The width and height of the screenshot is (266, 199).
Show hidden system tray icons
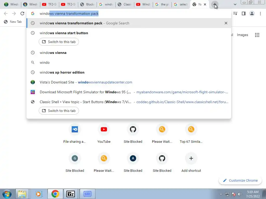[x=221, y=194]
